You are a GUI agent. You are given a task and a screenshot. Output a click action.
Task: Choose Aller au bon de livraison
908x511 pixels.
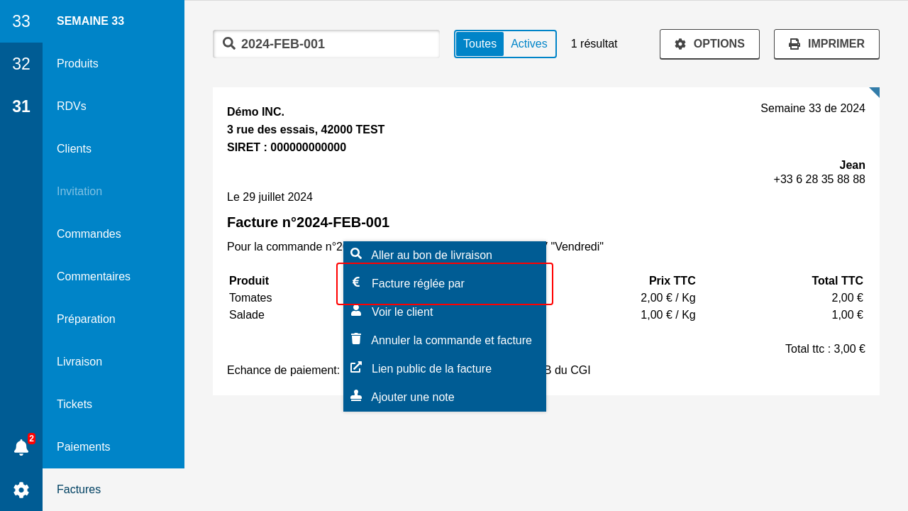431,255
